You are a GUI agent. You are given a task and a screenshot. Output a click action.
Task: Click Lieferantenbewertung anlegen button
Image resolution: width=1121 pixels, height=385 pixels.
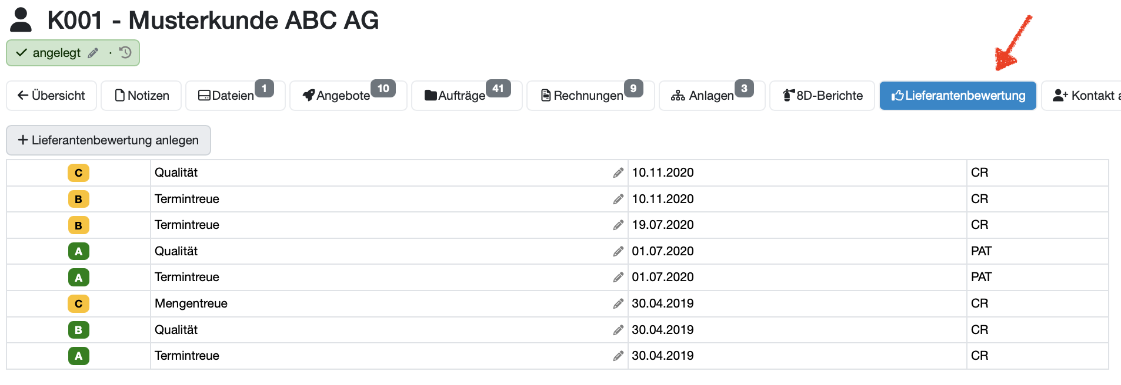(x=108, y=140)
